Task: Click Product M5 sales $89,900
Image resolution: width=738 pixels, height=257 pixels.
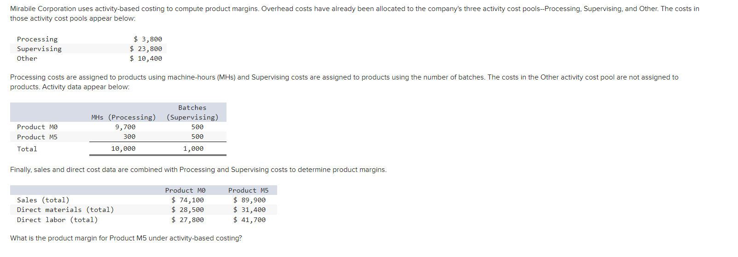Action: [250, 200]
